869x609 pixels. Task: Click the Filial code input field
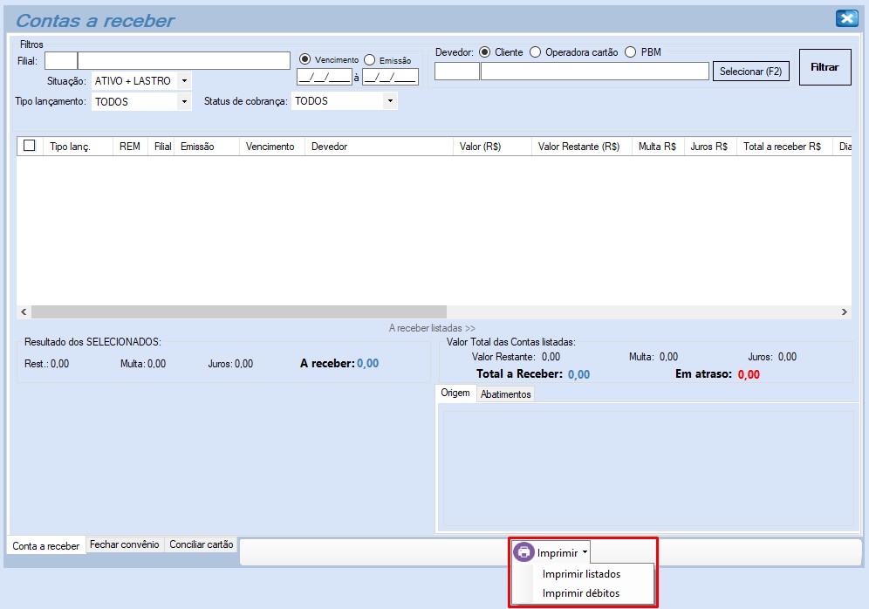(60, 60)
